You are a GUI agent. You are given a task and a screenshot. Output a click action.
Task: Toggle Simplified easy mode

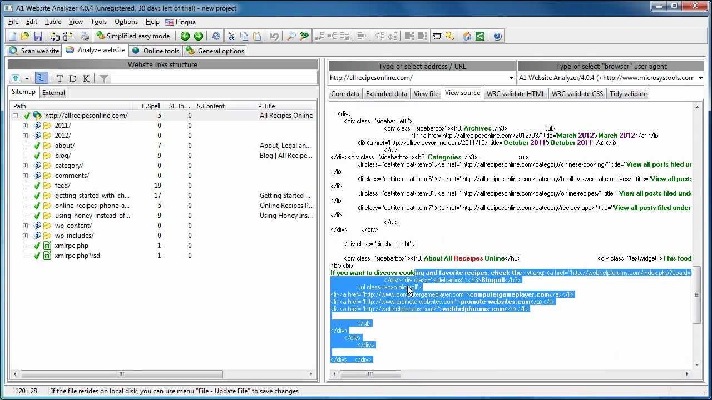(133, 36)
